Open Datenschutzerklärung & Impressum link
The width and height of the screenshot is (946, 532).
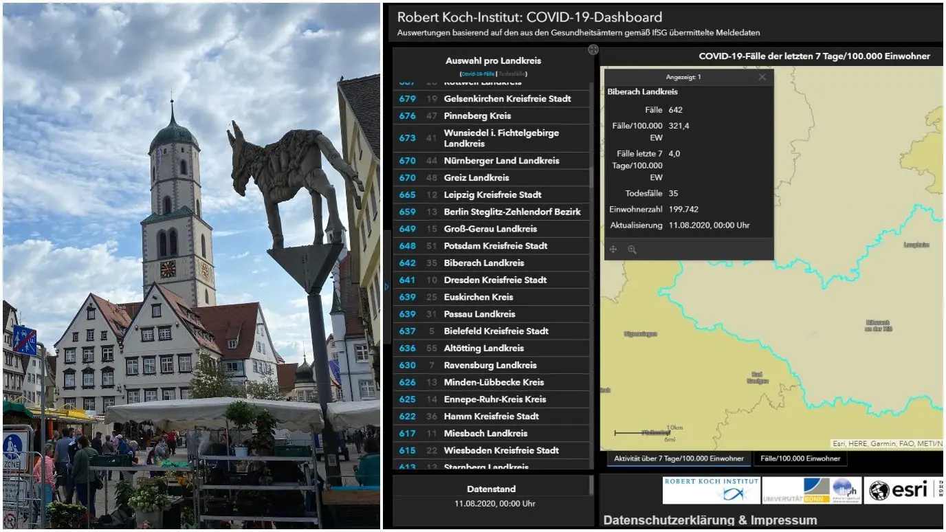710,520
